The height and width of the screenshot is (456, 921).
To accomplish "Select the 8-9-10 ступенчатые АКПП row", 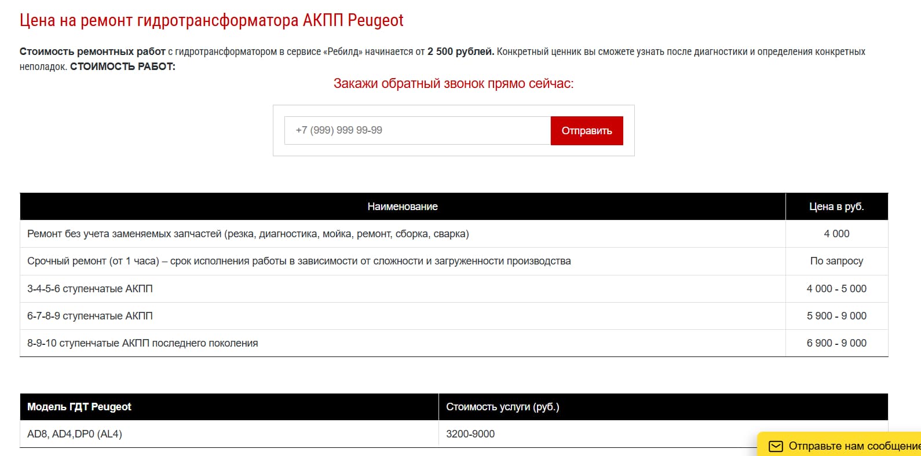I will 454,343.
